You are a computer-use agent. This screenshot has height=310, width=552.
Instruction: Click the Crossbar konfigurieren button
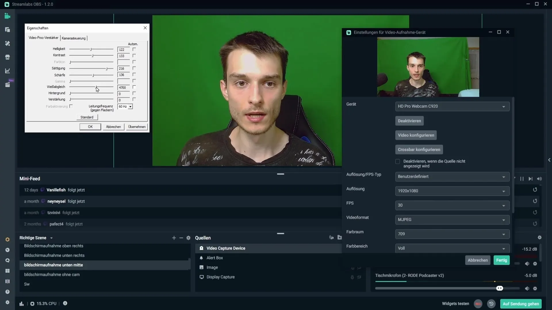(x=419, y=150)
